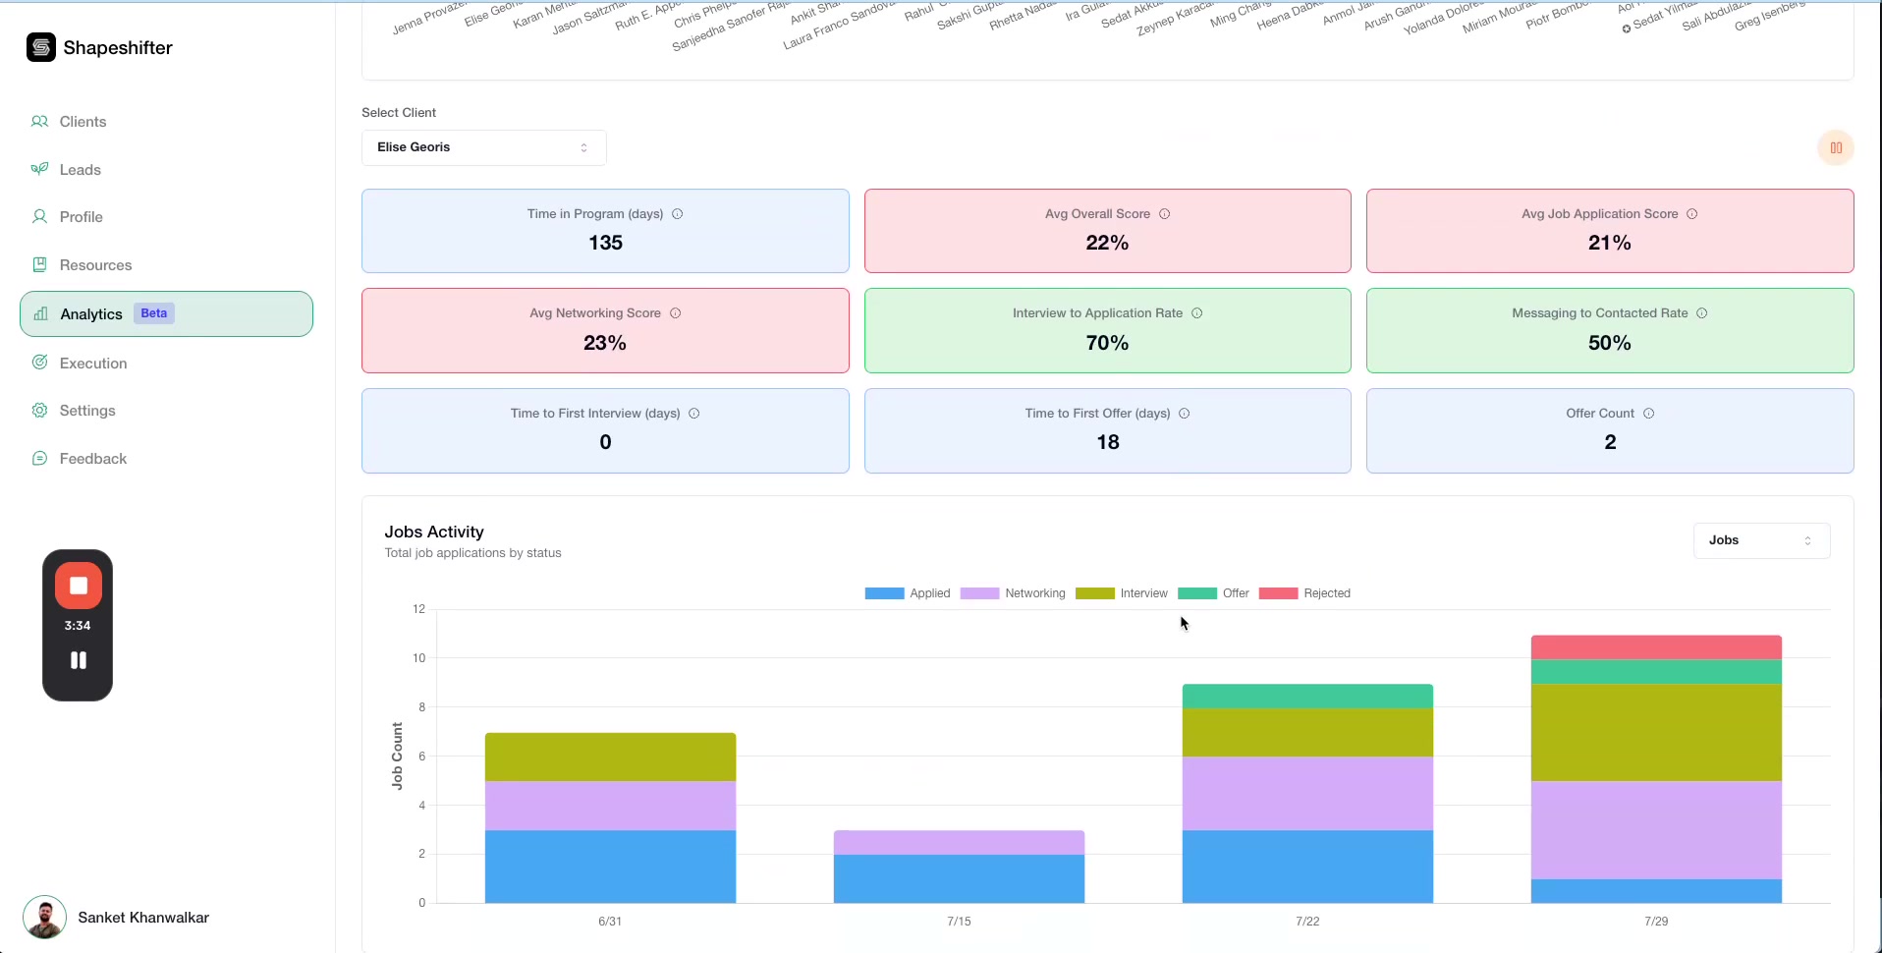1882x953 pixels.
Task: Click info icon beside Avg Job Application Score
Action: click(x=1691, y=214)
